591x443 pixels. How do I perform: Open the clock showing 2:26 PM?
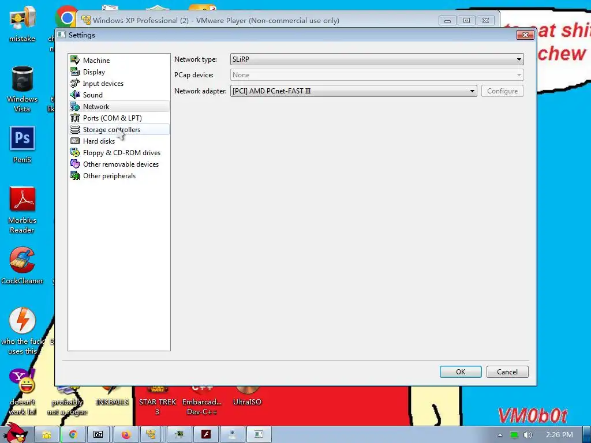tap(559, 435)
